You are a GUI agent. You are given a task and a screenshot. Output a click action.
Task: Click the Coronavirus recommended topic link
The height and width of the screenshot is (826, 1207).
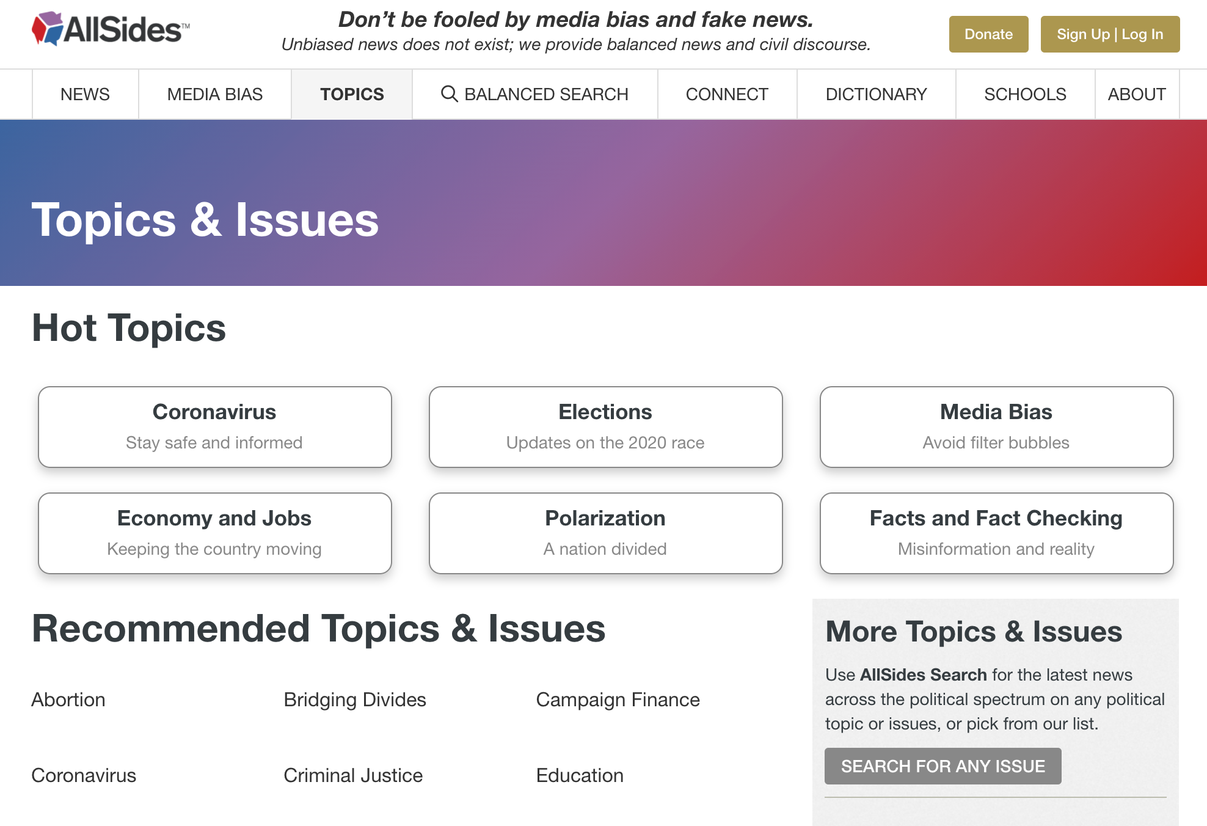[x=84, y=775]
